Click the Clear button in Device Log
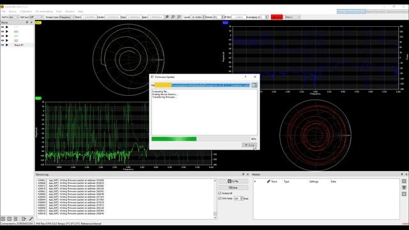409x230 pixels. coord(233,187)
